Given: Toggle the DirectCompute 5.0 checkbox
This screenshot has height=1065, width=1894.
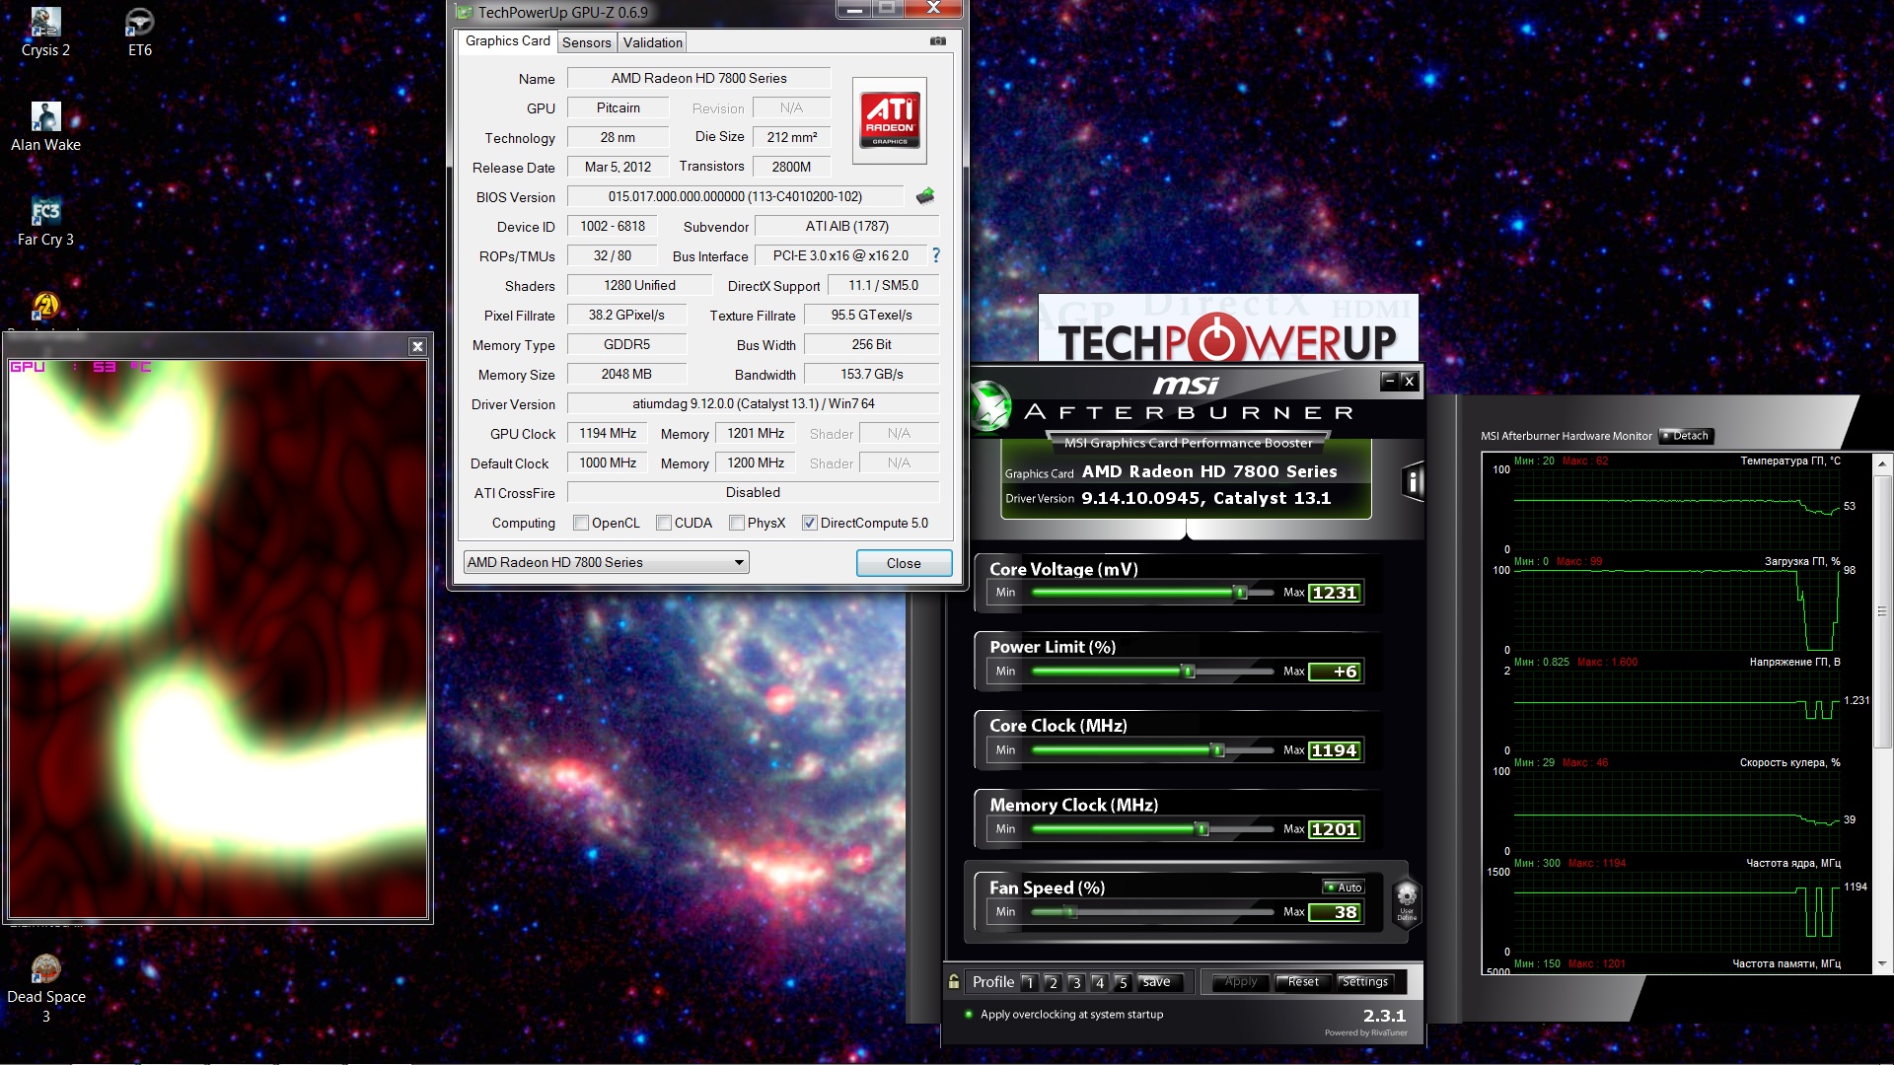Looking at the screenshot, I should pos(809,523).
